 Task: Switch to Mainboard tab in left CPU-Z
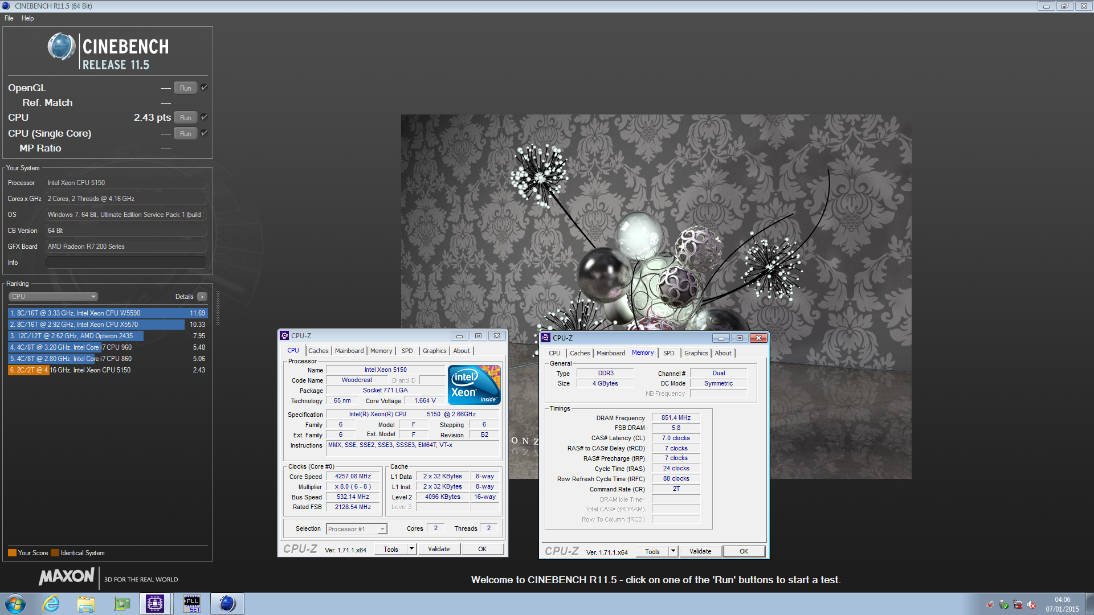click(349, 351)
